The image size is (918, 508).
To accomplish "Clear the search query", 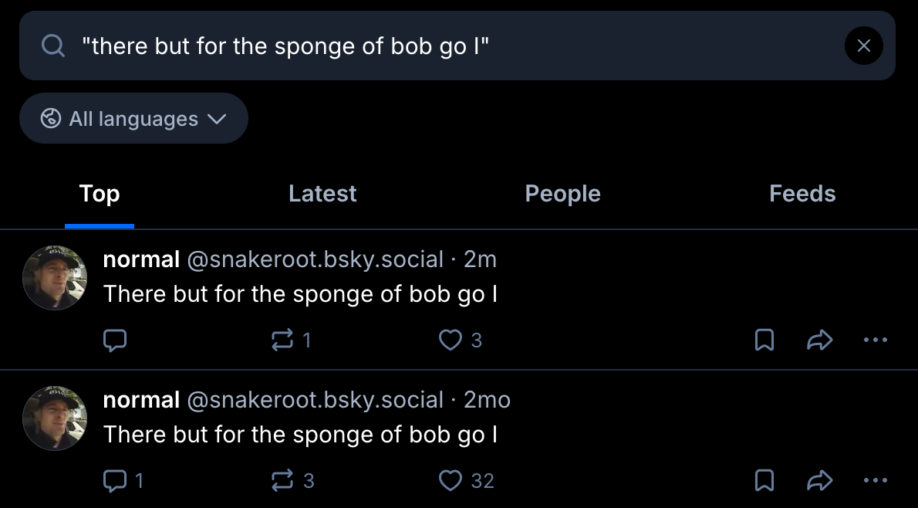I will [864, 46].
